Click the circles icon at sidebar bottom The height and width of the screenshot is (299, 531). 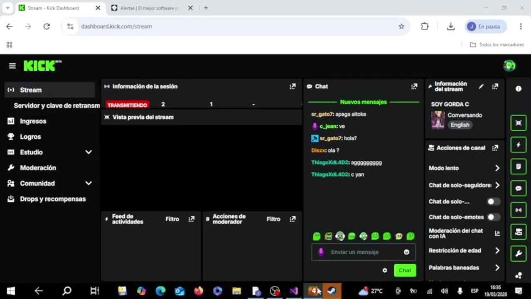(519, 275)
